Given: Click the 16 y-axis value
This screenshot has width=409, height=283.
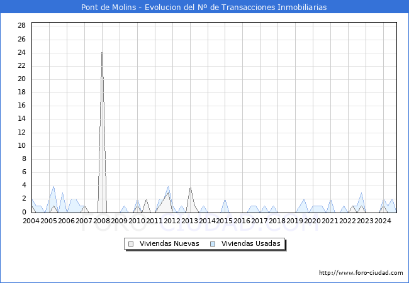Looking at the screenshot, I should 21,106.
